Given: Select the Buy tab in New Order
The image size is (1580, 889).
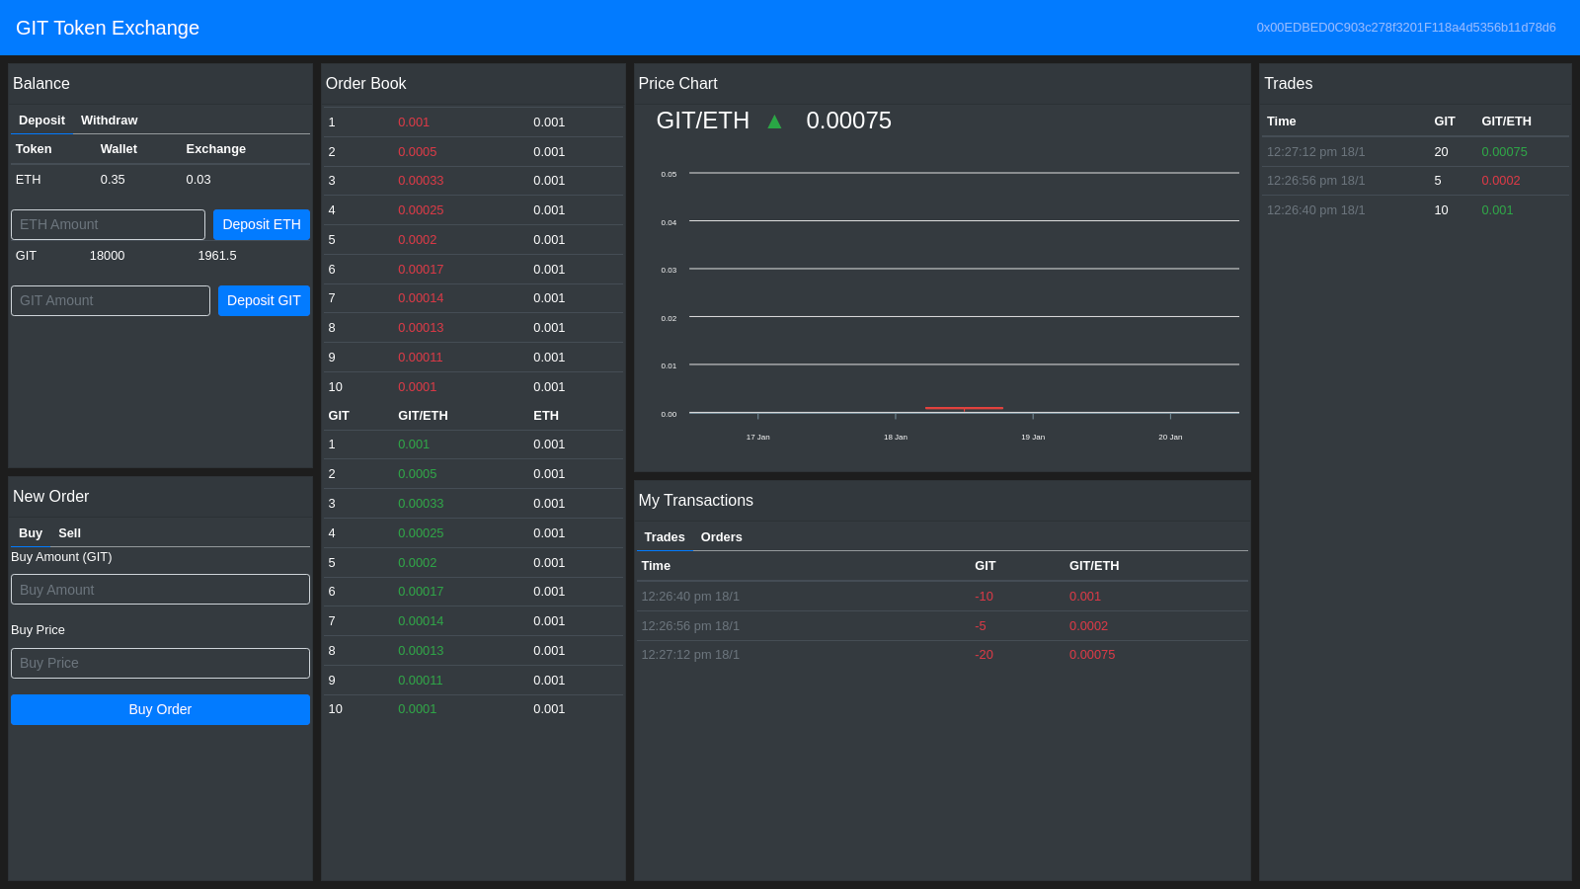Looking at the screenshot, I should [x=31, y=533].
